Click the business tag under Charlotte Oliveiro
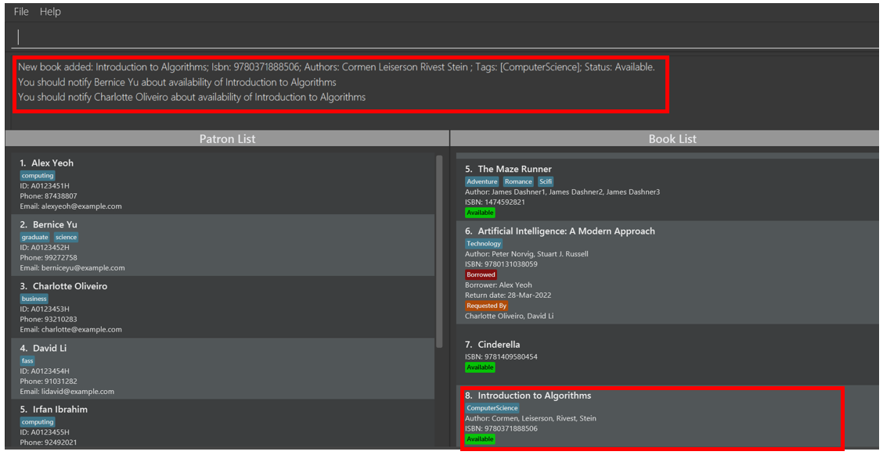This screenshot has width=883, height=455. (34, 299)
